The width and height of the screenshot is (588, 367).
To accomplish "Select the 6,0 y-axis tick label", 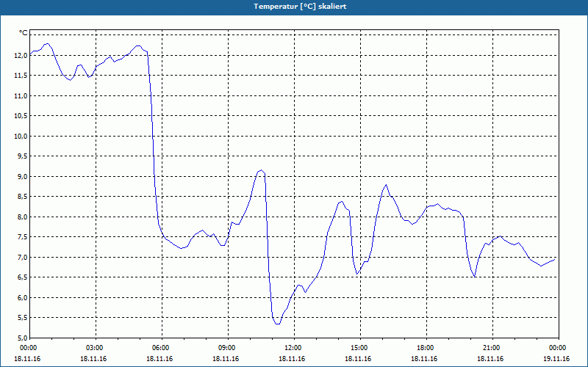I will coord(22,298).
